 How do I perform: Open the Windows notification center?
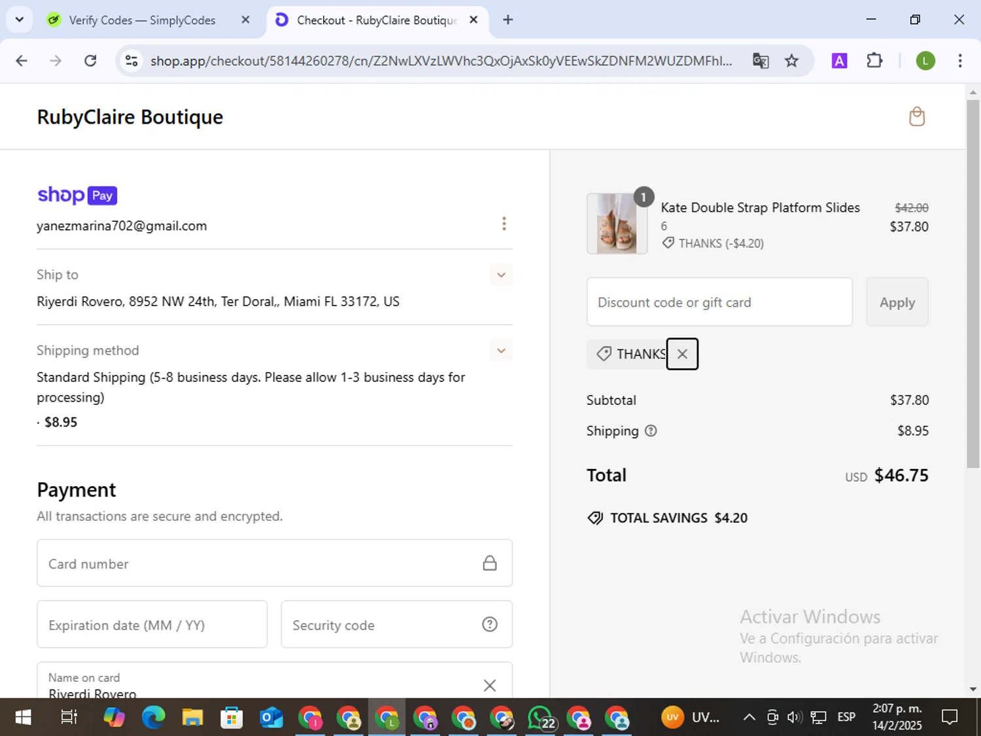950,718
